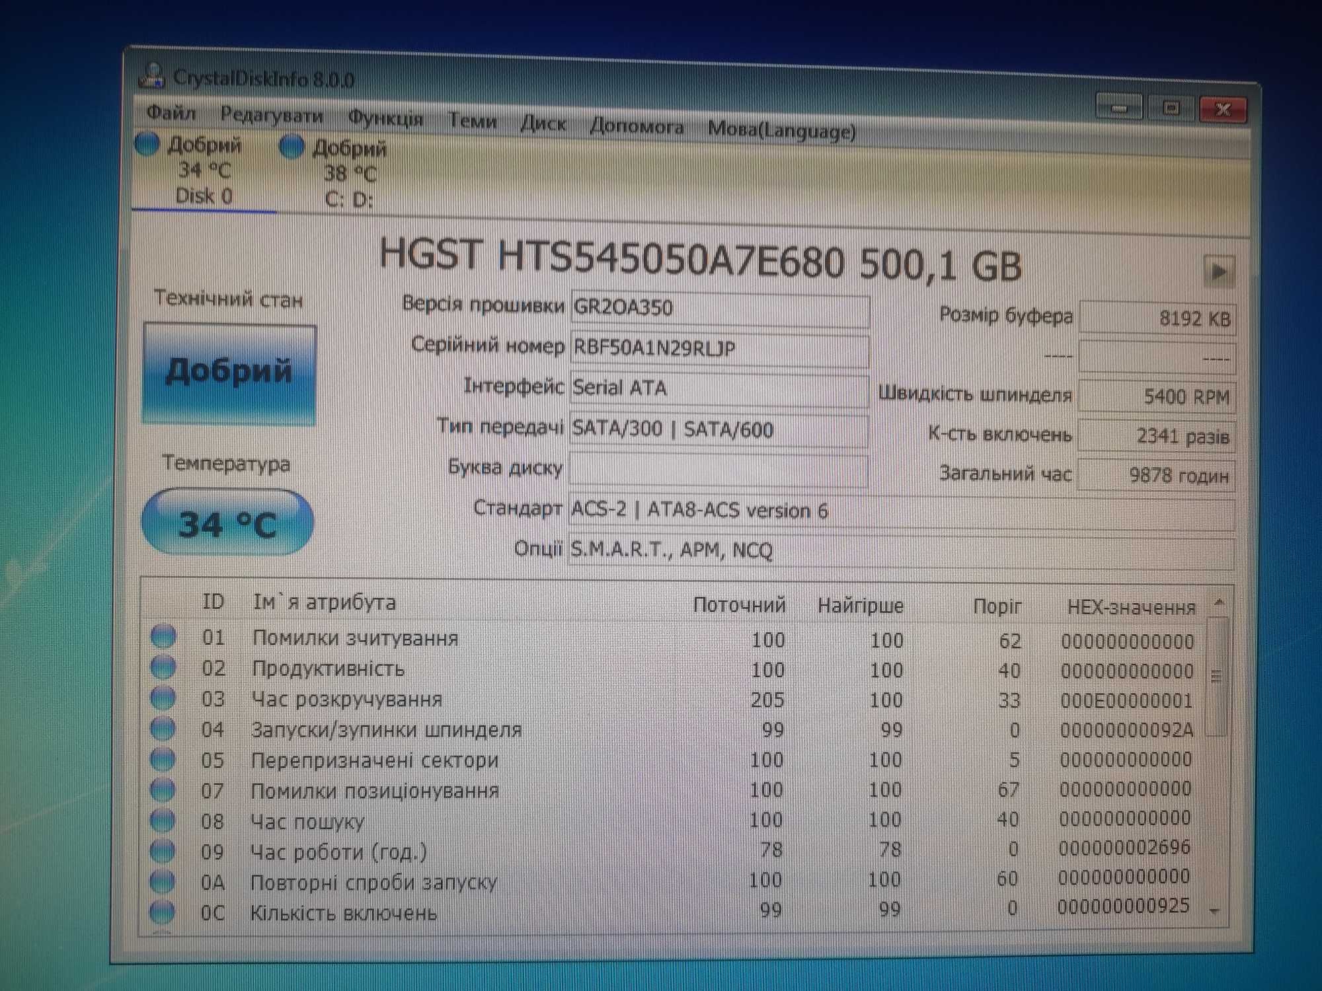Click the standard field ACS-2 | ATA8-ACS
This screenshot has width=1322, height=991.
tap(901, 513)
